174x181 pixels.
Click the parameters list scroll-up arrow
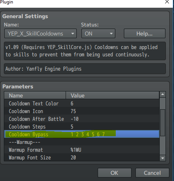coord(162,95)
